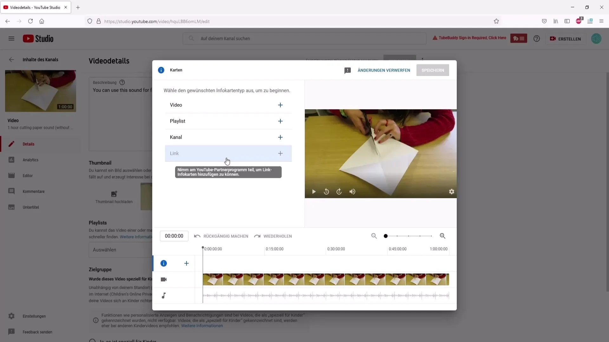The image size is (609, 342).
Task: Click the Beschreibung help icon
Action: (x=122, y=83)
